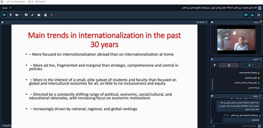Click International College in users list
Screen dimensions: 263x128
248,73
